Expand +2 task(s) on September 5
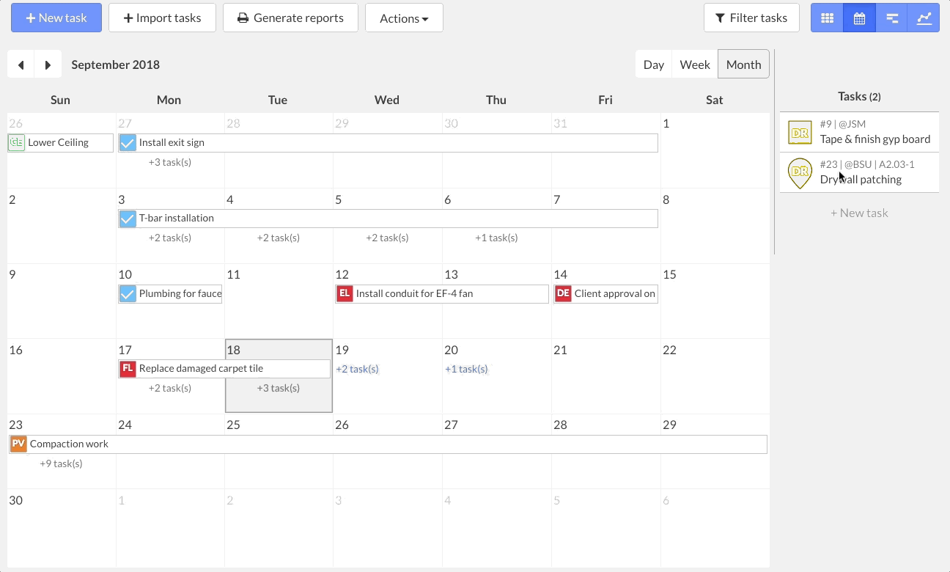 tap(387, 238)
